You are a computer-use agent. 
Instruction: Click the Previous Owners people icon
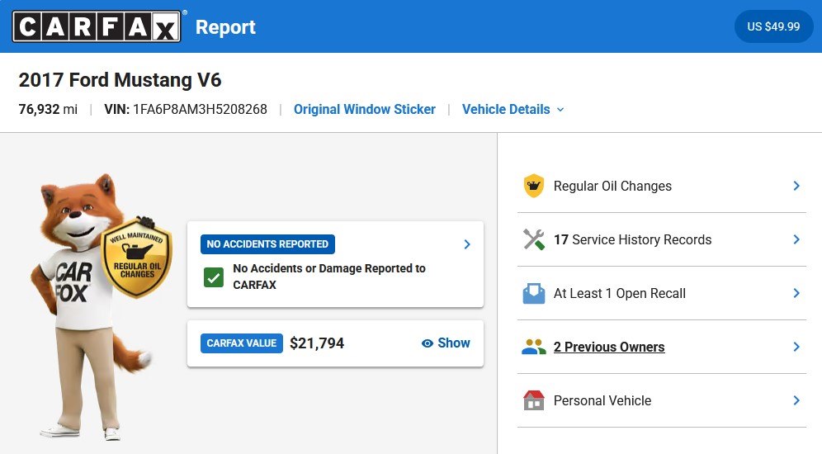534,347
